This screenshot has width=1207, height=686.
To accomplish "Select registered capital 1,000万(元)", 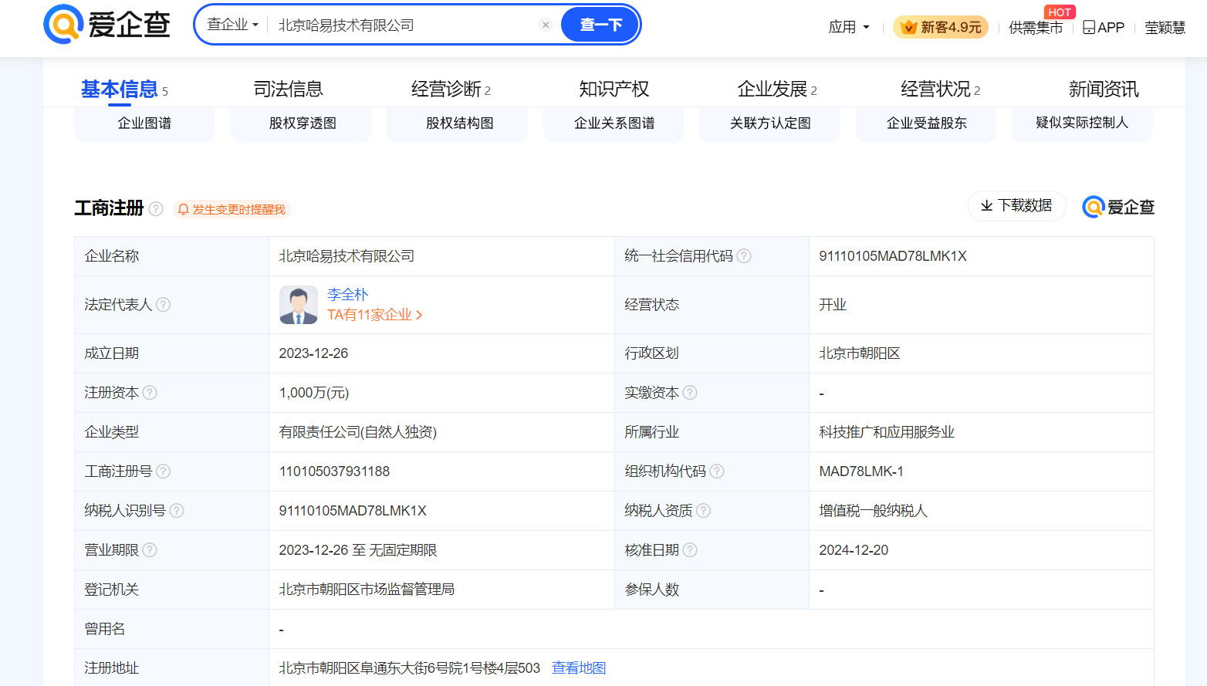I will (314, 393).
